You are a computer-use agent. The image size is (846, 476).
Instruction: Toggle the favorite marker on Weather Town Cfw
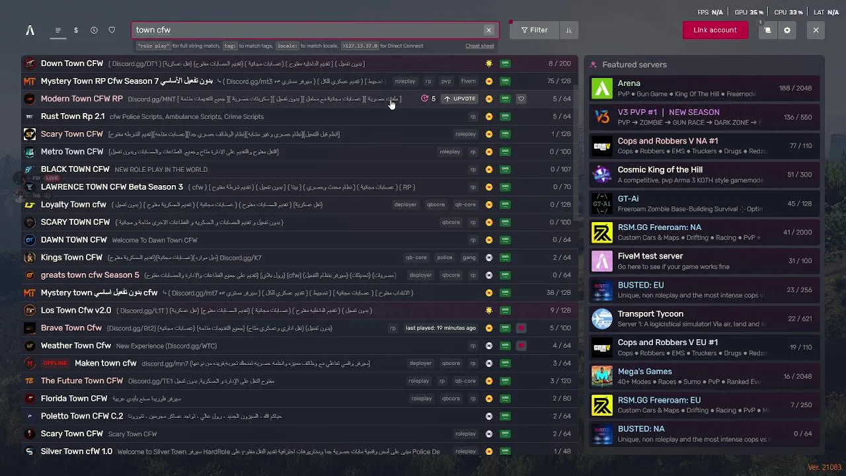tap(521, 346)
